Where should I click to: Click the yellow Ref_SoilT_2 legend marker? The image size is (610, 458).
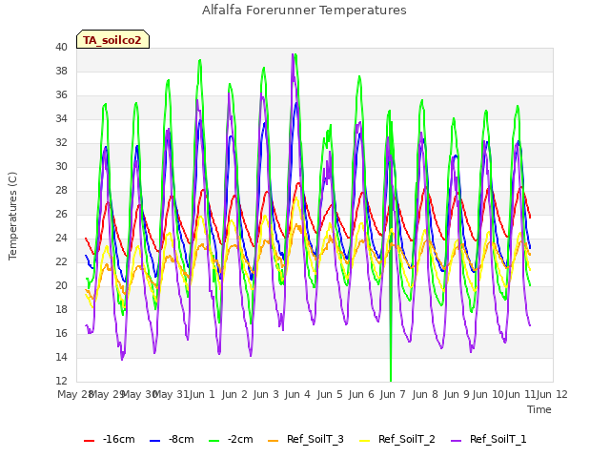click(x=364, y=441)
